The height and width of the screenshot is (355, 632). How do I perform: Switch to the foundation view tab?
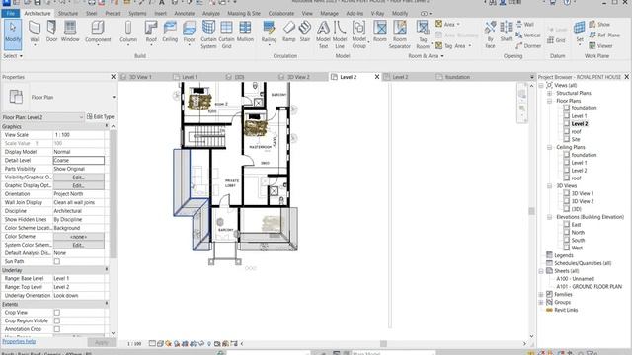coord(457,77)
